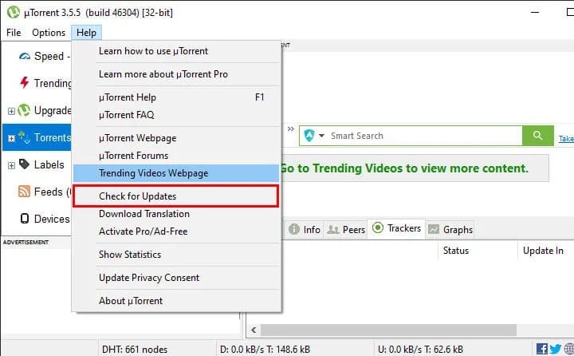Open the Options menu
574x356 pixels.
tap(49, 33)
